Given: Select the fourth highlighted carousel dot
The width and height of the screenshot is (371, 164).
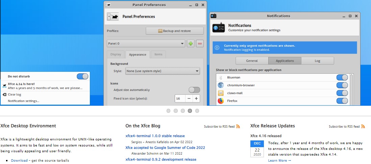Looking at the screenshot, I should (x=190, y=111).
